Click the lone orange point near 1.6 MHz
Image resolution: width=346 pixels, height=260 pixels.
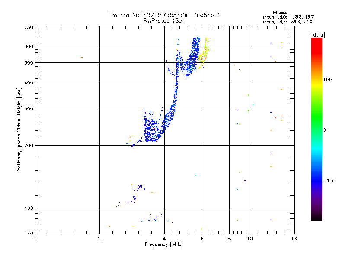click(82, 58)
